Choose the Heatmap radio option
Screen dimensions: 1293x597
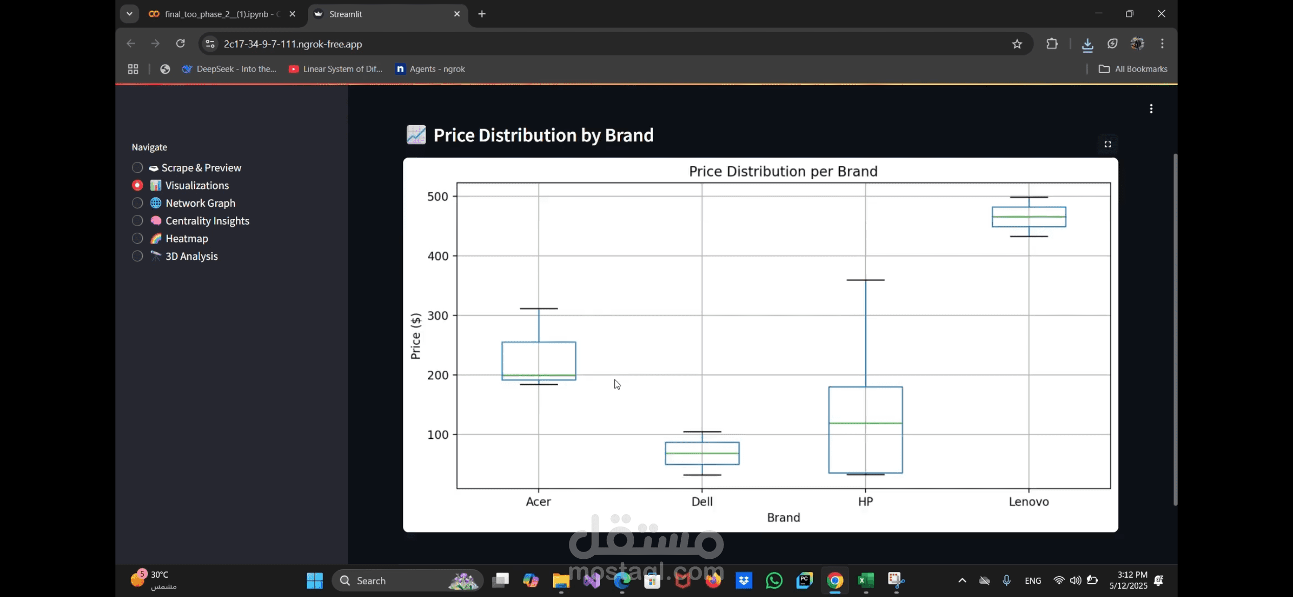[137, 238]
